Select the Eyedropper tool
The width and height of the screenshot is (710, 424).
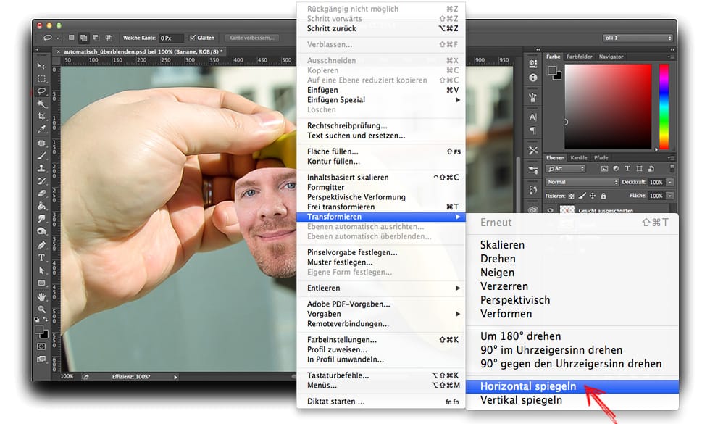point(41,129)
